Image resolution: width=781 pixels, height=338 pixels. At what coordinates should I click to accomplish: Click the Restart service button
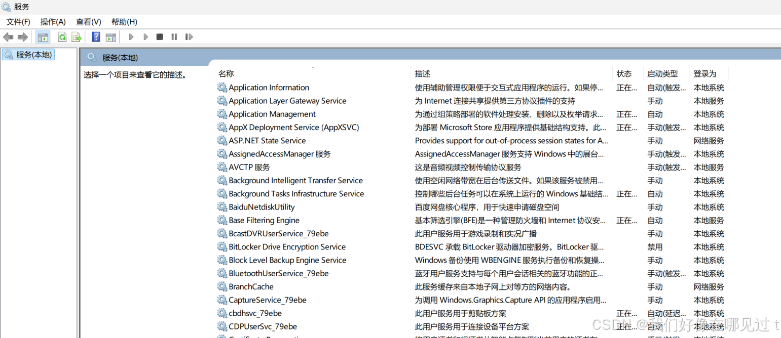pyautogui.click(x=189, y=37)
